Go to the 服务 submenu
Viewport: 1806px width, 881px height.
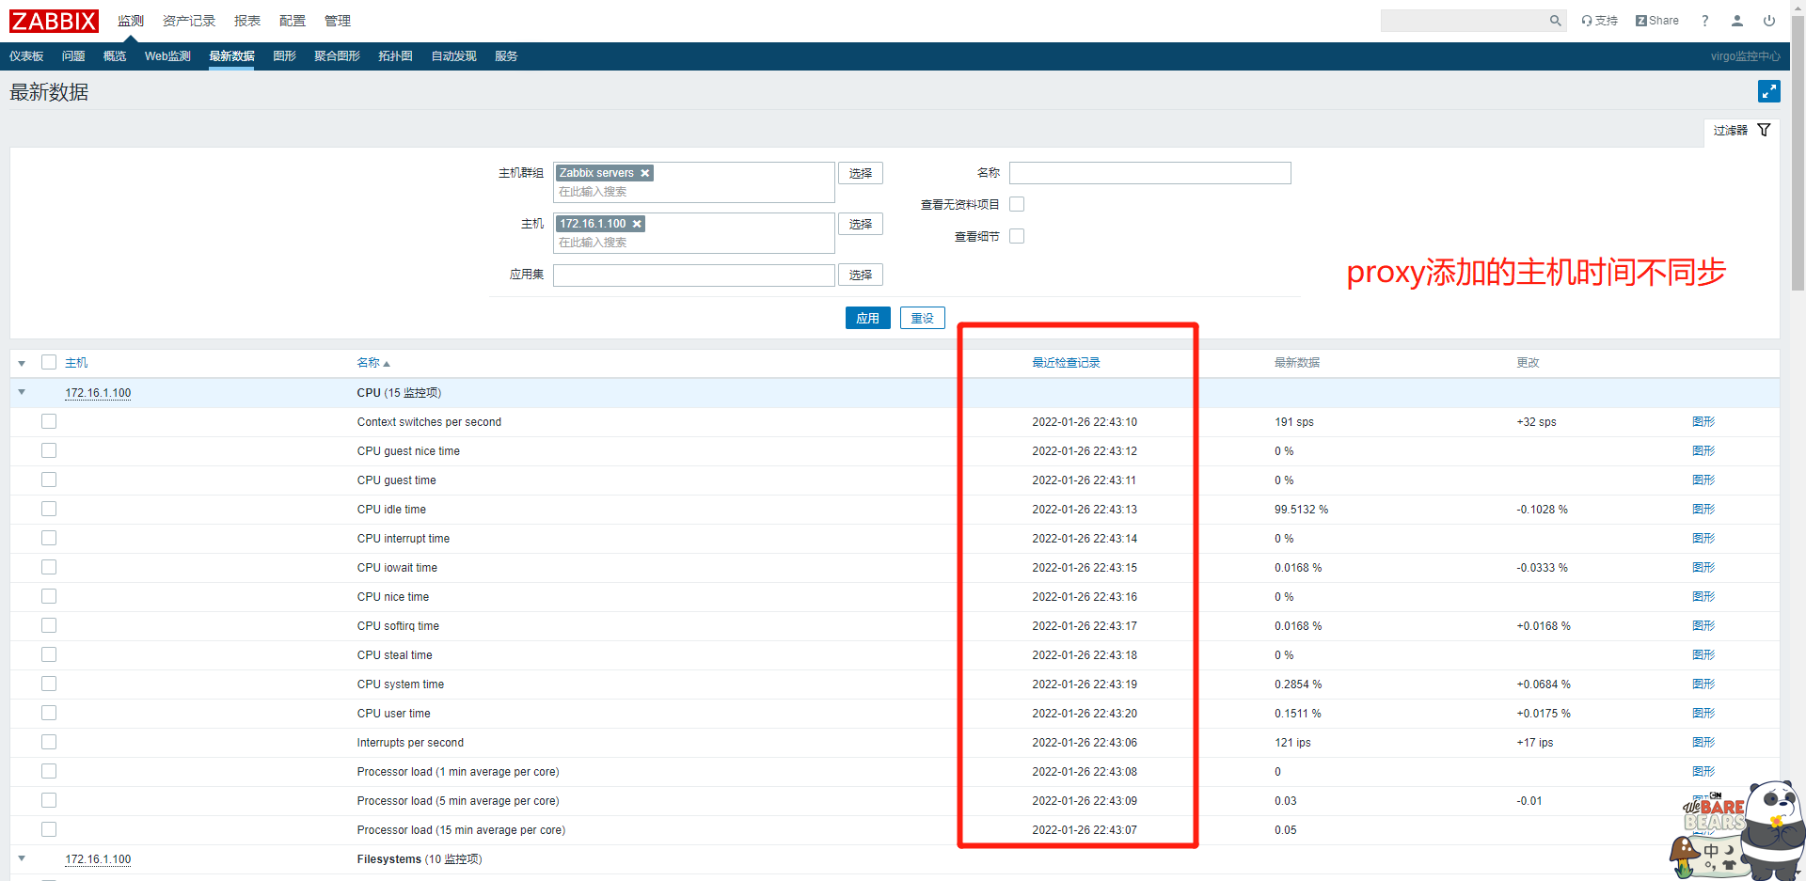(506, 56)
